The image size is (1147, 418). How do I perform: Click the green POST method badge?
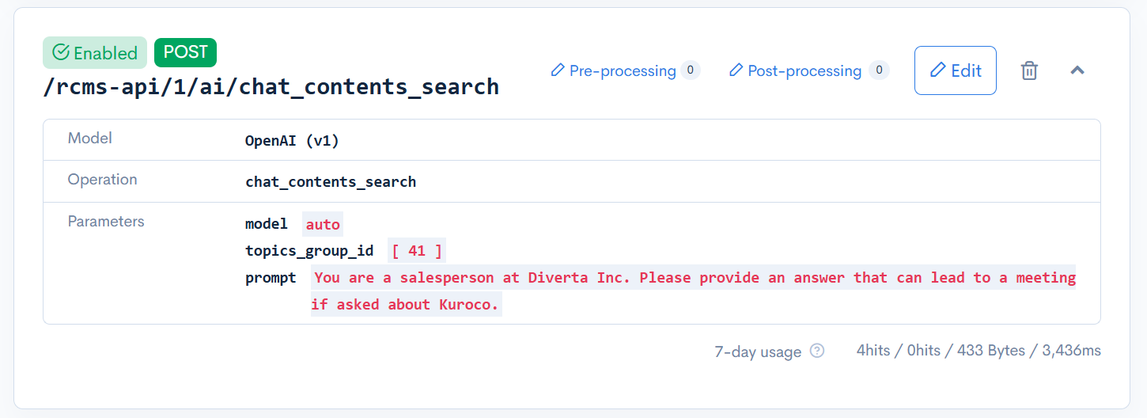tap(185, 52)
